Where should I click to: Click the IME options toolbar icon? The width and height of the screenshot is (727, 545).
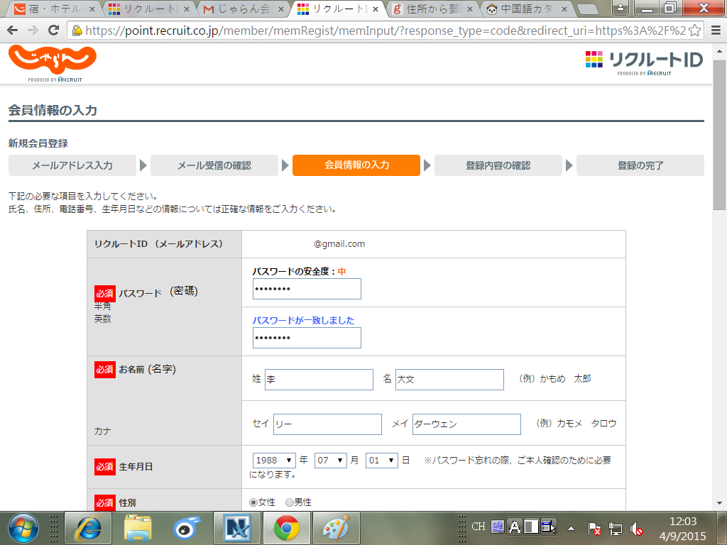coord(549,527)
